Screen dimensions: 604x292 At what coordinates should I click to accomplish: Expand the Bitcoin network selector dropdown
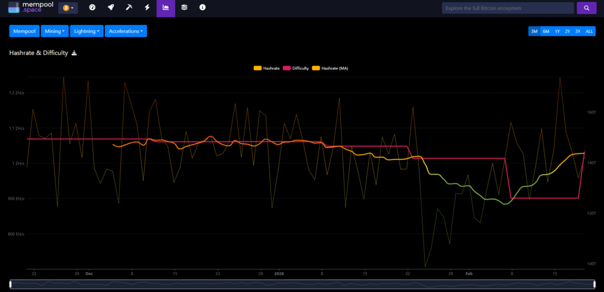tap(68, 8)
